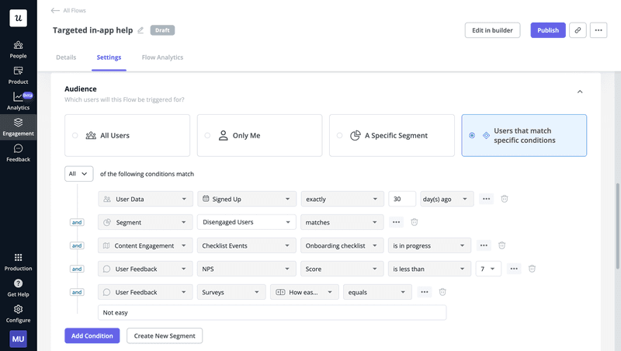Toggle the 'and' operator before Content Engagement
621x351 pixels.
tap(77, 245)
